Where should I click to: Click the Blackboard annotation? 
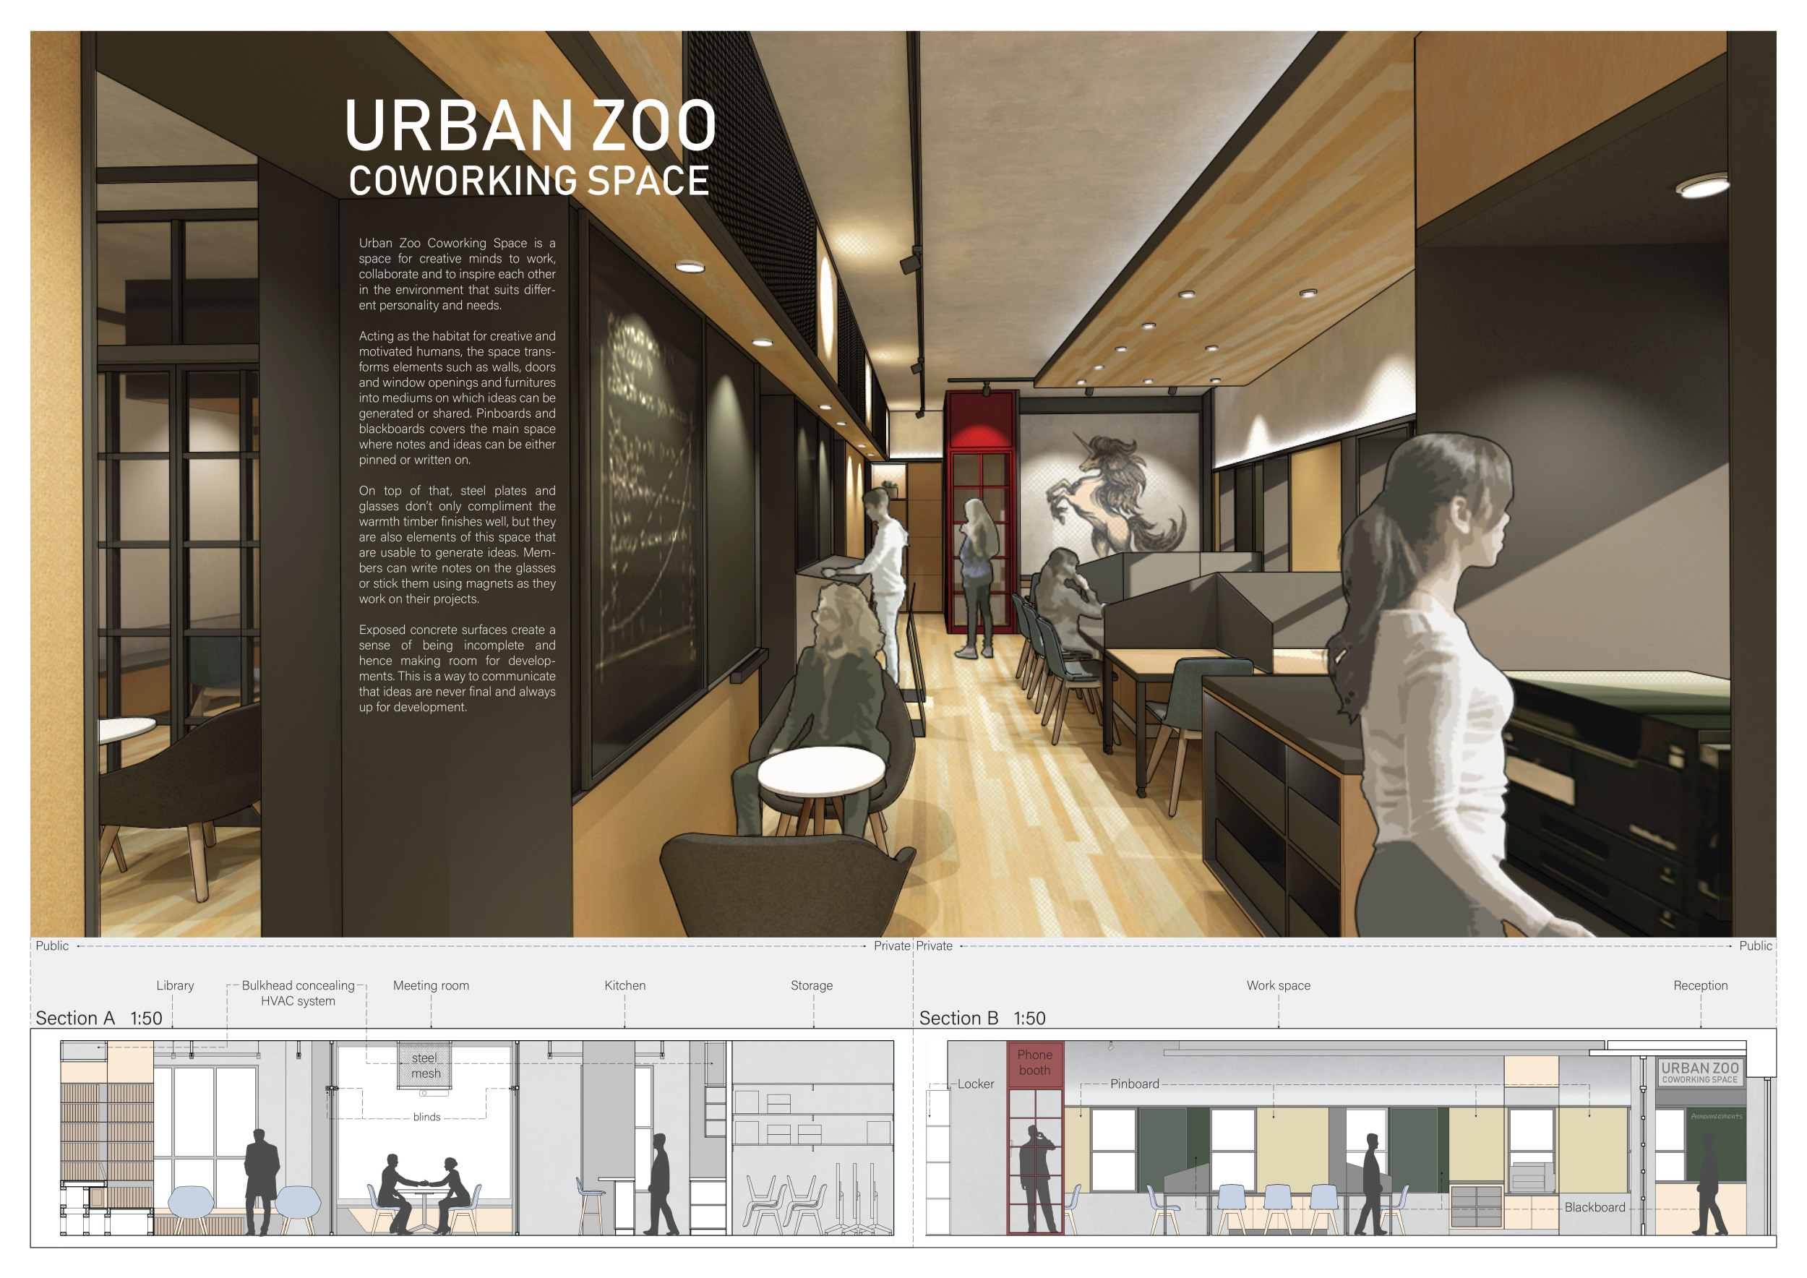(1594, 1207)
